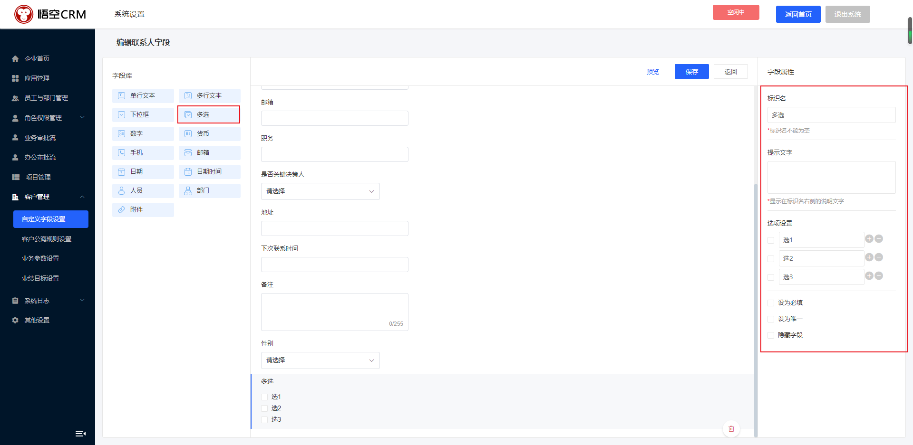This screenshot has height=445, width=913.
Task: Check the 选1 option checkbox in 选项设置
Action: pos(771,240)
